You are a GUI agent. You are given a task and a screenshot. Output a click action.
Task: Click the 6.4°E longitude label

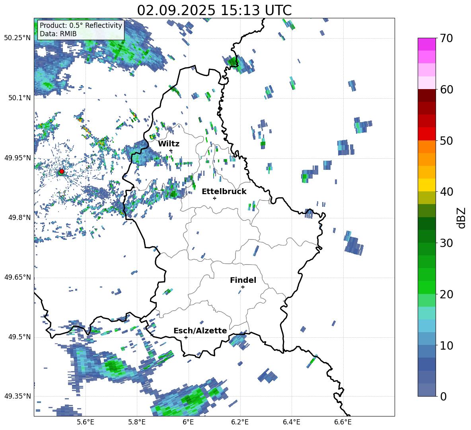point(292,422)
